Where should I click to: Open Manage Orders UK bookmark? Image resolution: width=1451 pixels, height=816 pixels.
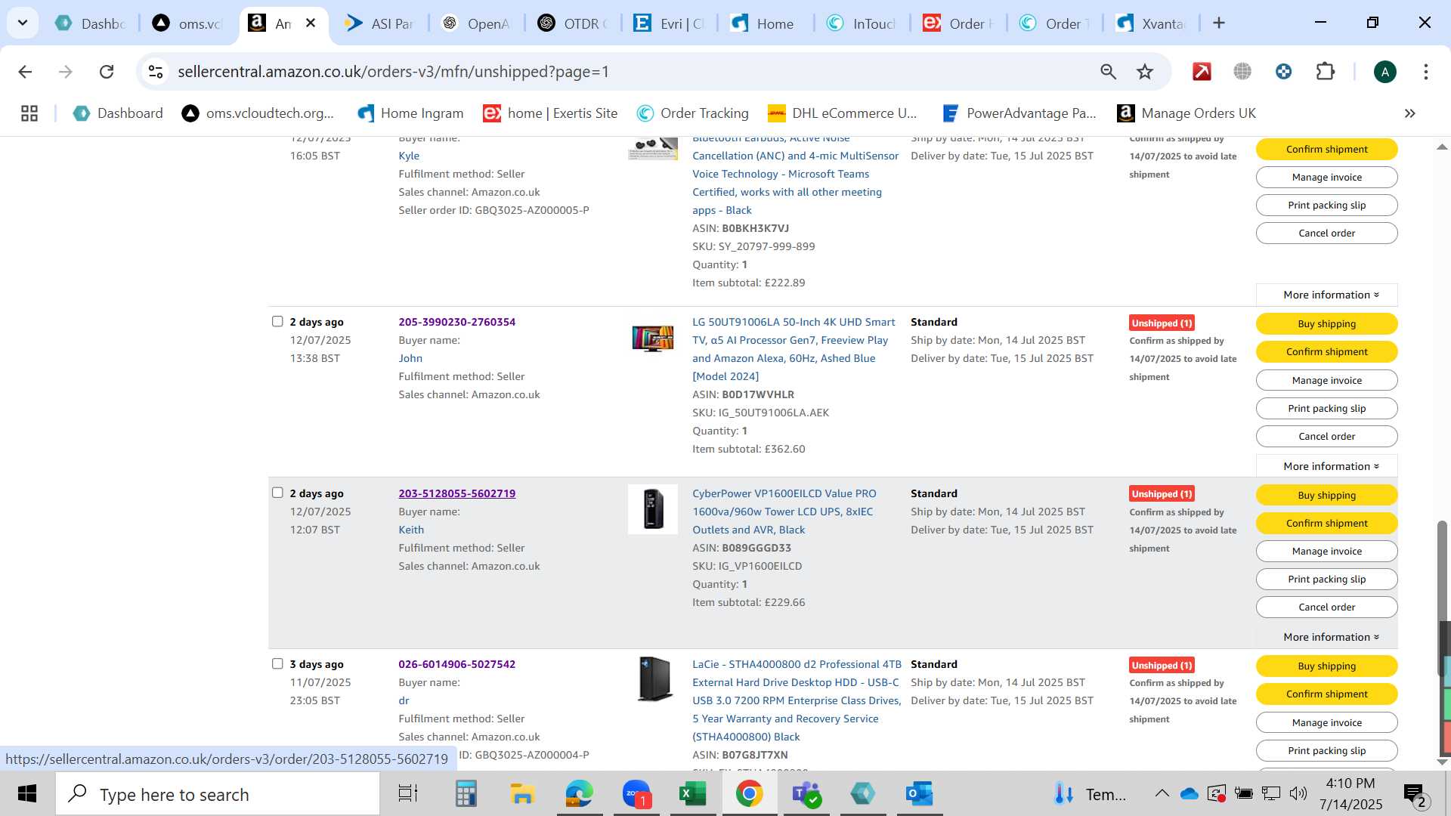(1186, 113)
